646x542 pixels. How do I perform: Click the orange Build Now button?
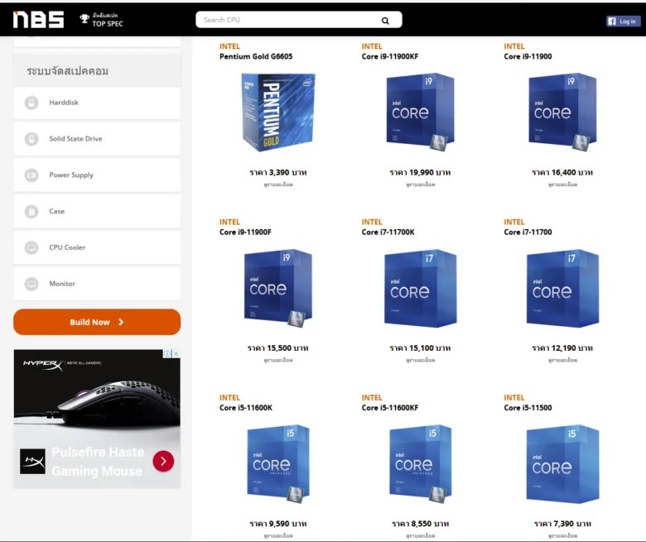click(97, 322)
